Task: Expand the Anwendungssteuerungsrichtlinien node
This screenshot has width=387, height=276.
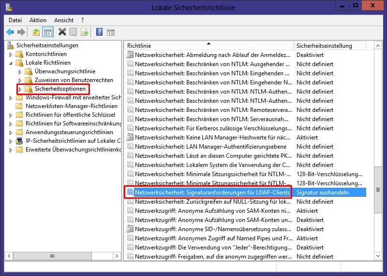Action: 11,133
